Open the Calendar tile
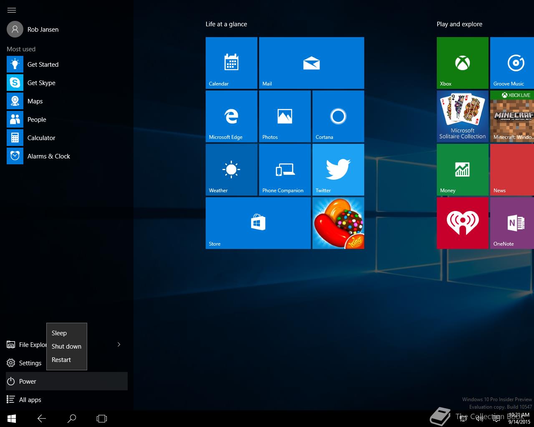Image resolution: width=534 pixels, height=427 pixels. click(x=232, y=63)
